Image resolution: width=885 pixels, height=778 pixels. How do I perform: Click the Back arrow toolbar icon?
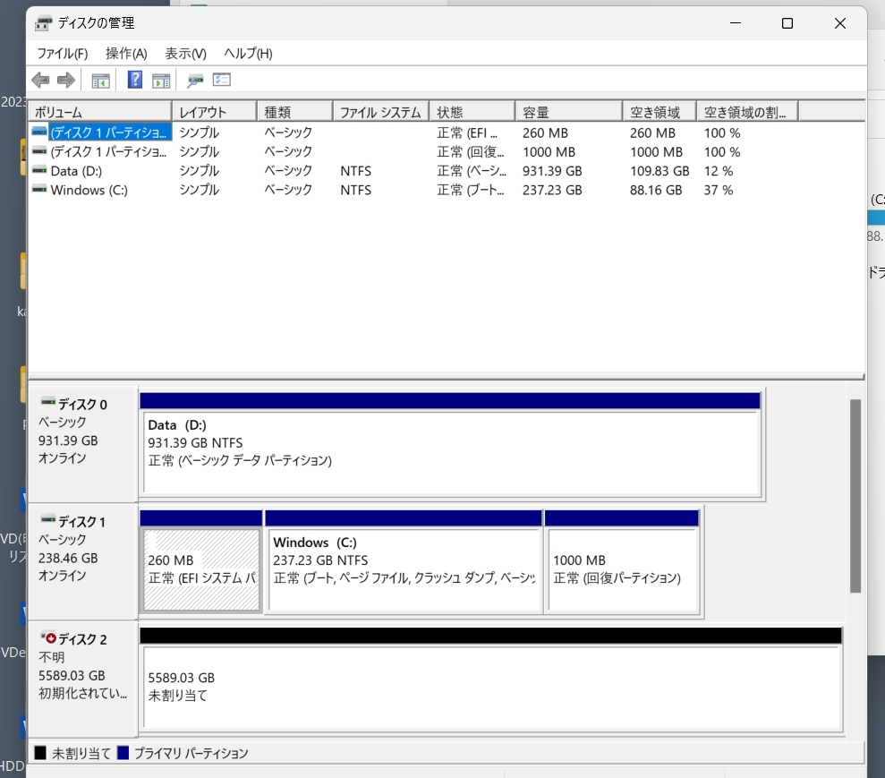(40, 81)
